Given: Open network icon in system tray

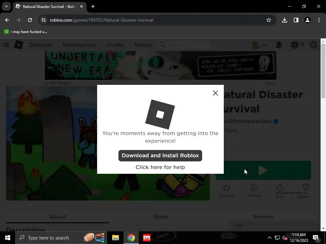Looking at the screenshot, I should [x=277, y=238].
